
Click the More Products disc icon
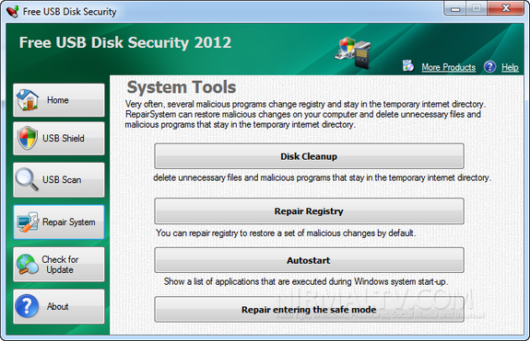click(x=408, y=65)
